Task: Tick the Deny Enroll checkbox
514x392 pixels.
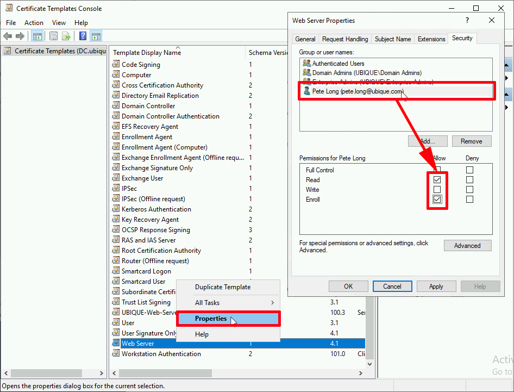Action: point(469,200)
